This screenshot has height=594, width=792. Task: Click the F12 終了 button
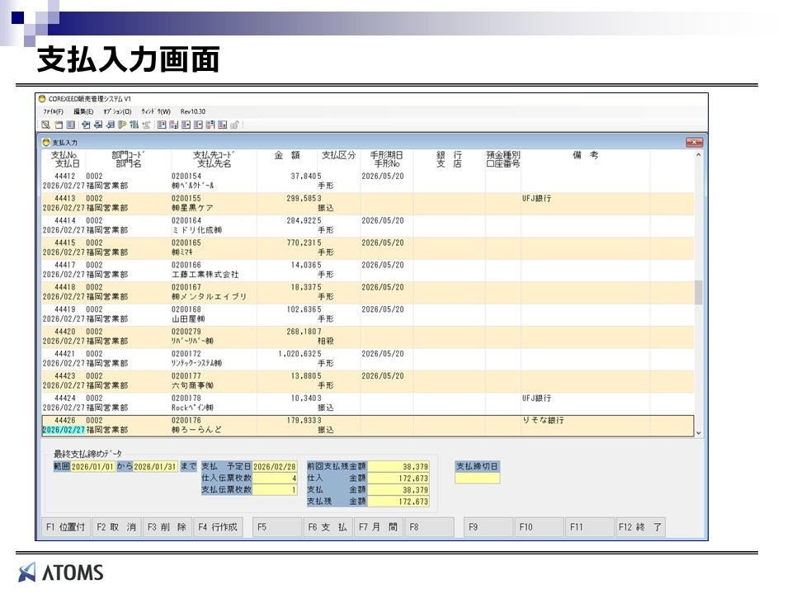click(640, 526)
